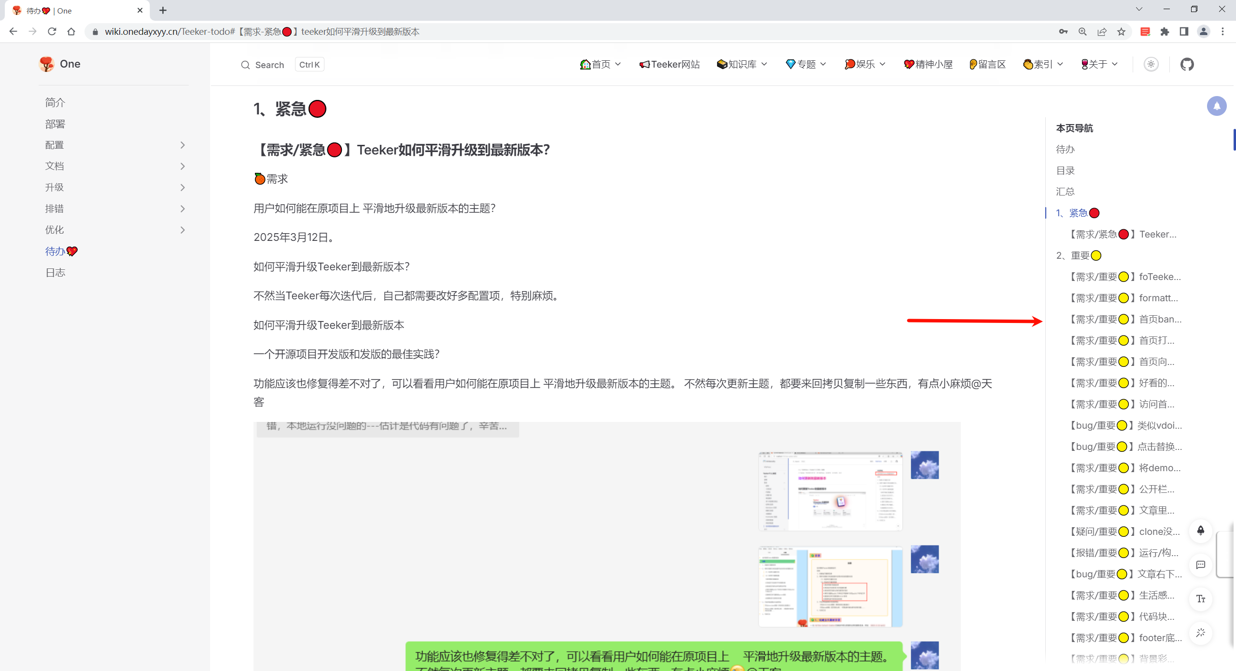The image size is (1236, 671).
Task: Toggle the theme appearance sun icon
Action: 1151,64
